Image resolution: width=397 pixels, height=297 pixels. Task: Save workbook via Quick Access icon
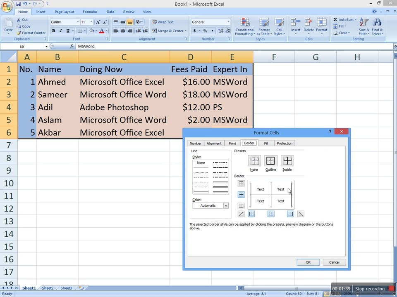[x=18, y=4]
